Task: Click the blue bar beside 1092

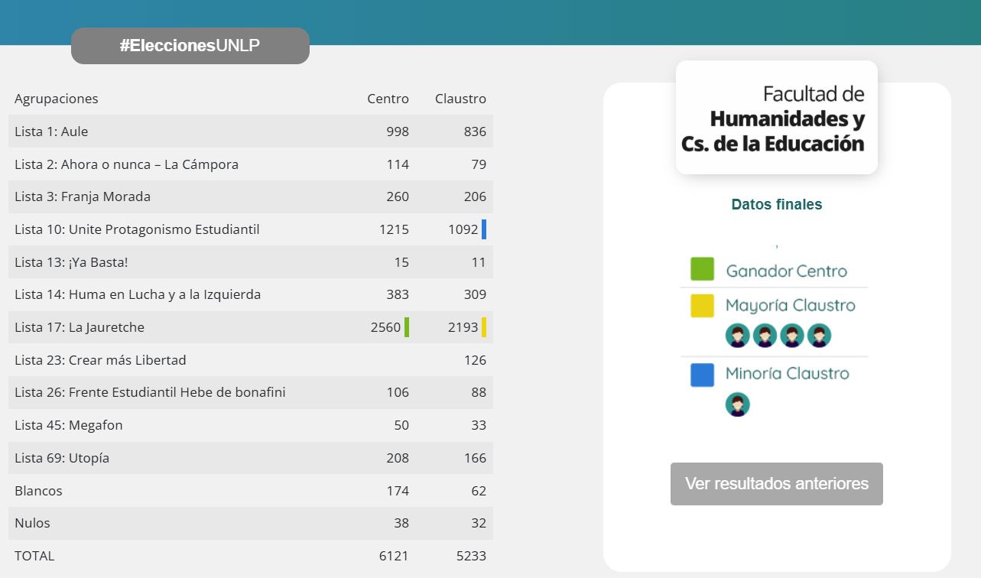Action: 484,229
